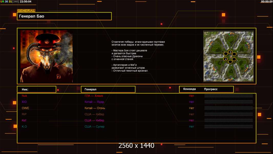Click the base at the minimap's top edge
The height and width of the screenshot is (154, 273).
click(x=232, y=33)
